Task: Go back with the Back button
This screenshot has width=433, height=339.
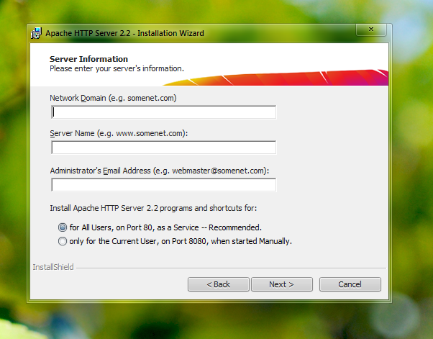Action: (219, 284)
